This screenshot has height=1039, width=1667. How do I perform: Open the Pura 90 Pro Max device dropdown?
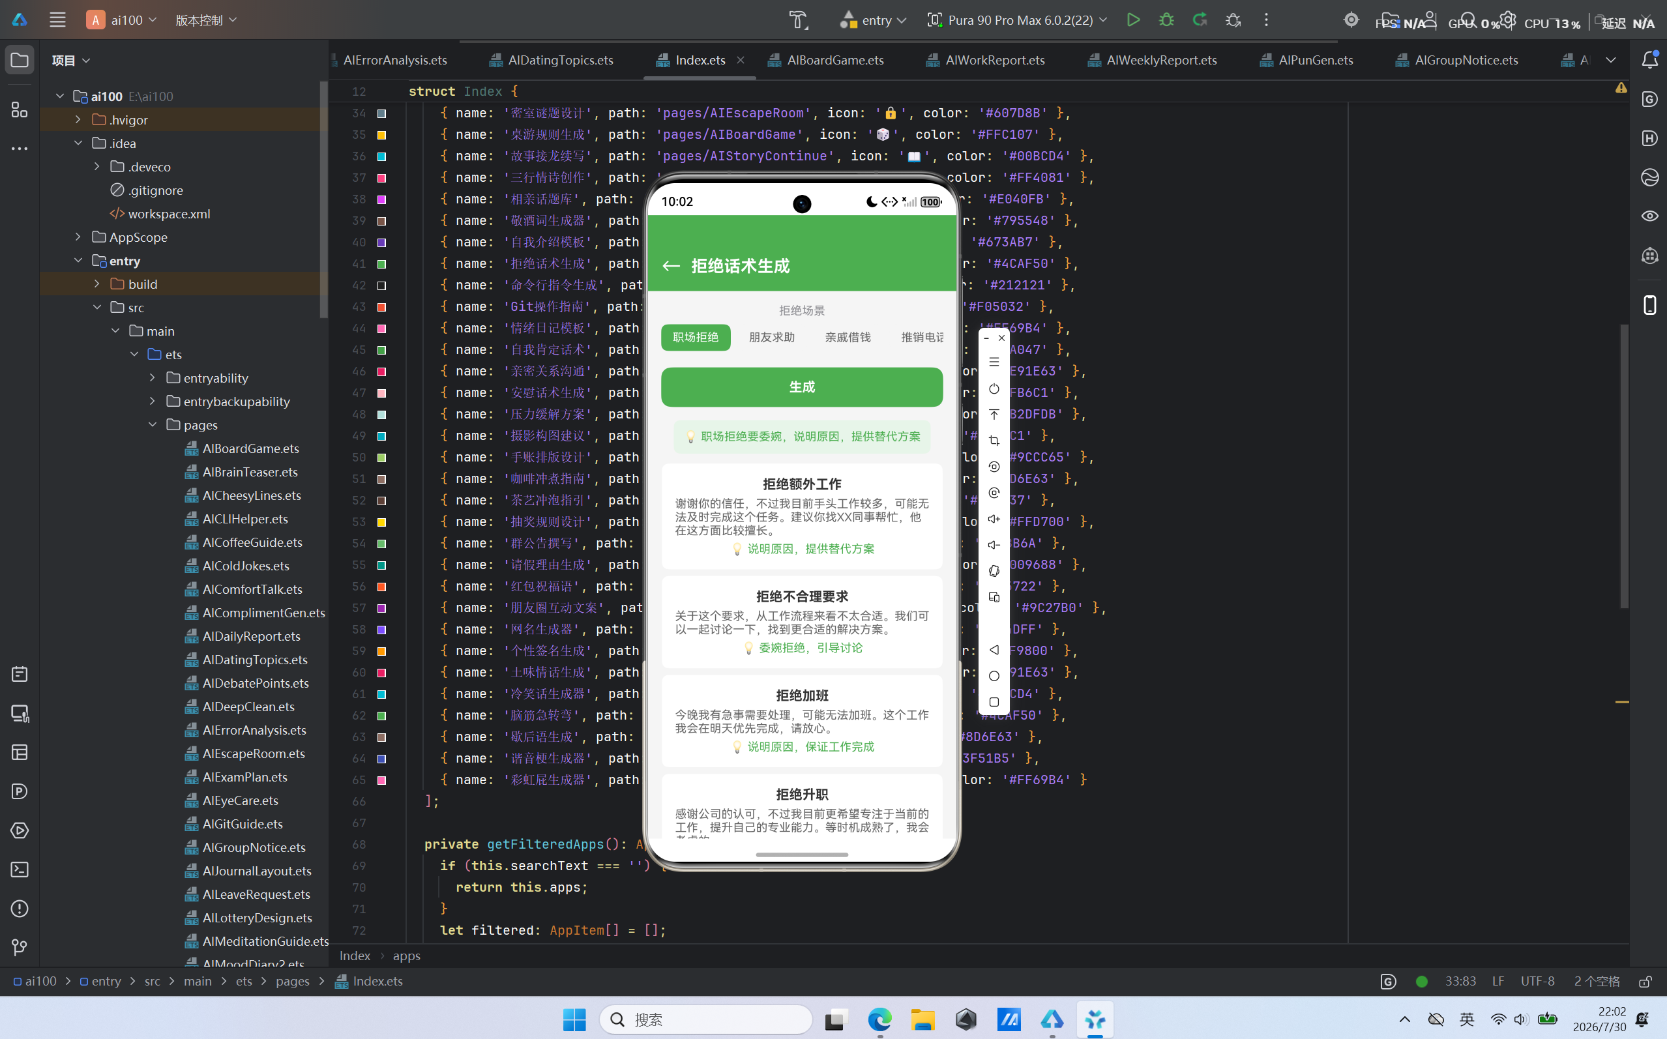point(1017,20)
